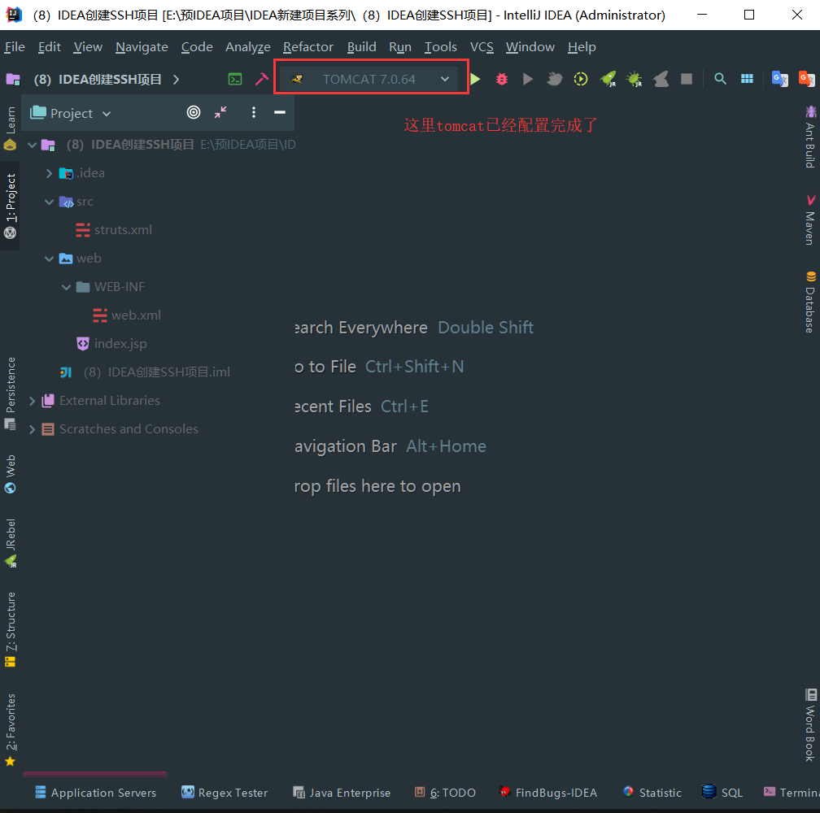The width and height of the screenshot is (820, 813).
Task: Open SQL bottom panel
Action: coord(722,793)
